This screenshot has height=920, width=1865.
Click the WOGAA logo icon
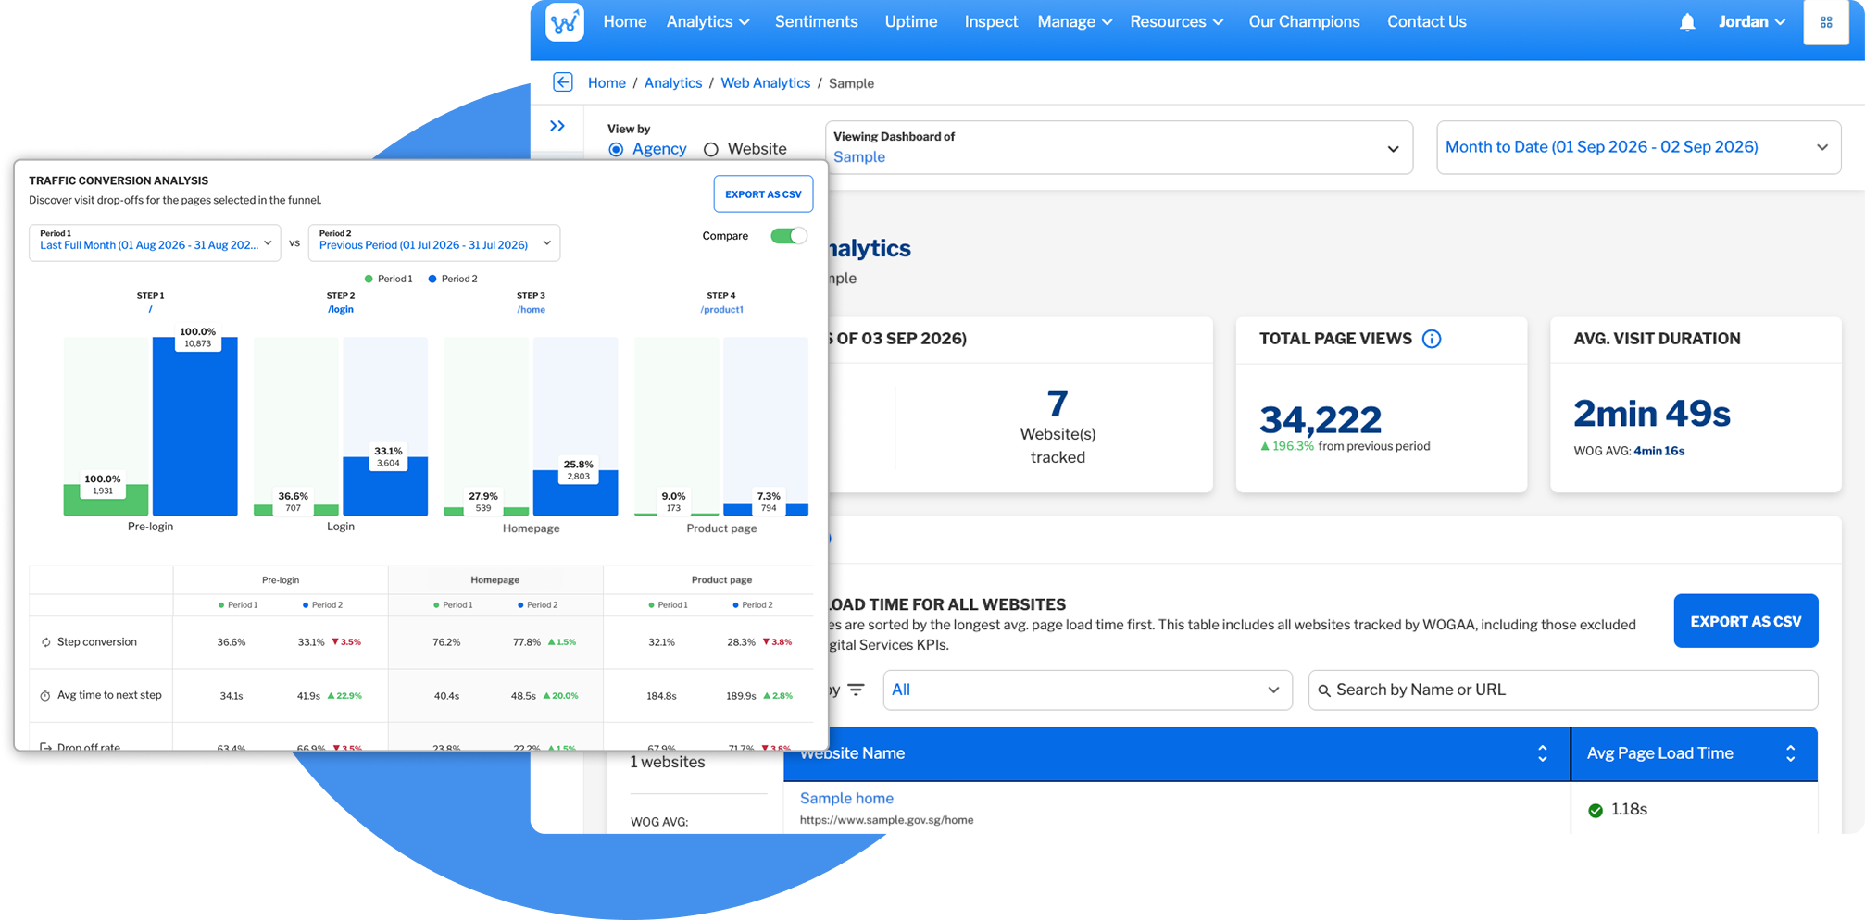[x=565, y=21]
